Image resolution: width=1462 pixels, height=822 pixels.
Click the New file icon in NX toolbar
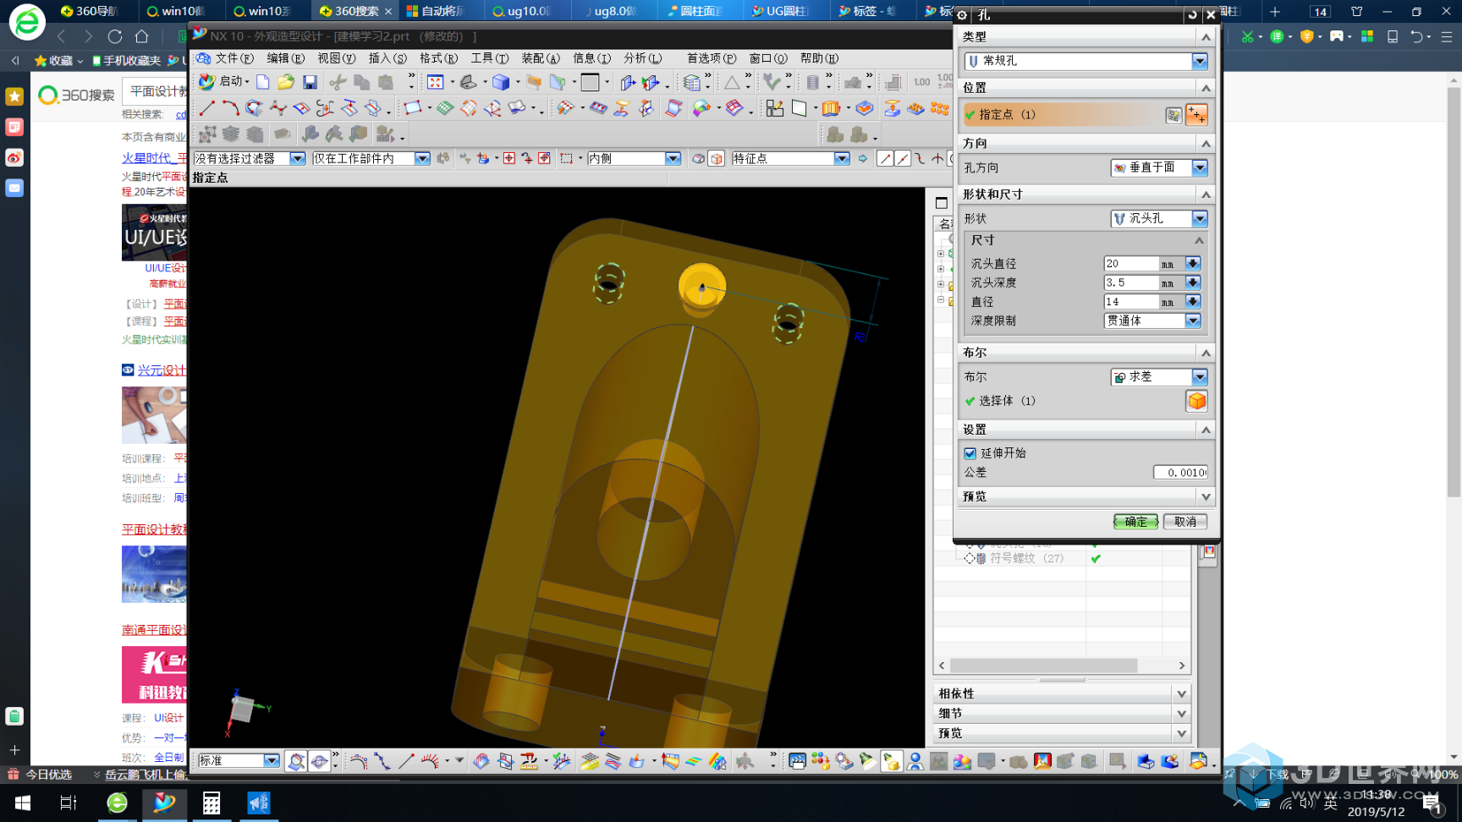(x=263, y=82)
